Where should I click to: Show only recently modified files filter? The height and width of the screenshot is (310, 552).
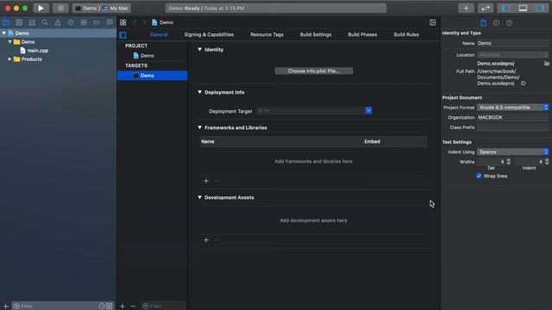pyautogui.click(x=102, y=307)
